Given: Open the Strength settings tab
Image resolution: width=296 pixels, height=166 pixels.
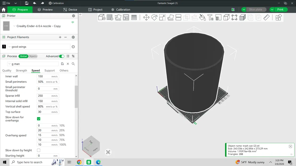Looking at the screenshot, I should [21, 71].
